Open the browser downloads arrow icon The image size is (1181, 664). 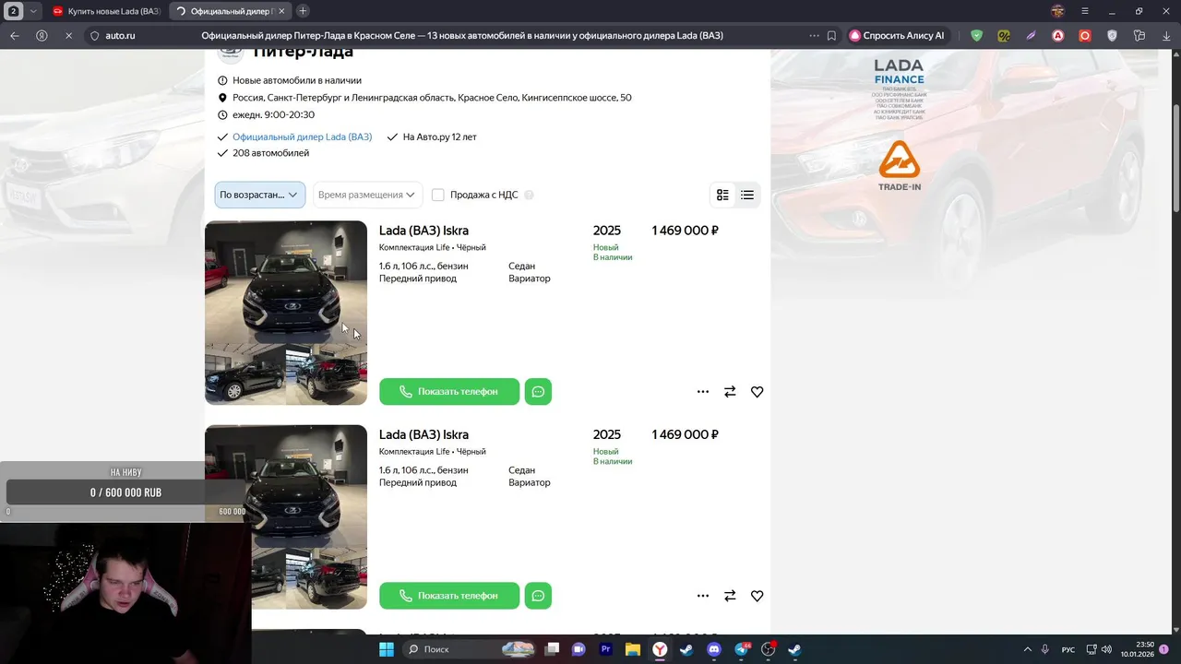(x=1167, y=36)
